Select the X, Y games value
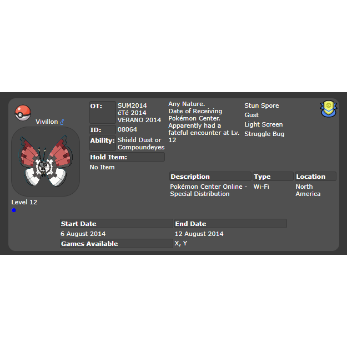 pos(181,243)
